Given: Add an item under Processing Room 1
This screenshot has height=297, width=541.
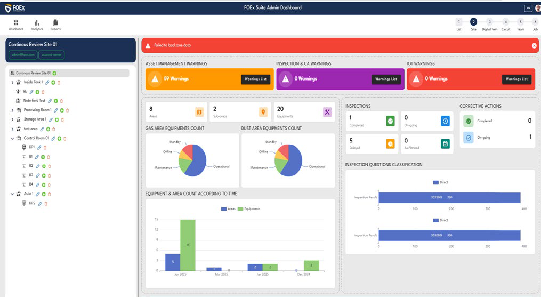Looking at the screenshot, I should 62,110.
